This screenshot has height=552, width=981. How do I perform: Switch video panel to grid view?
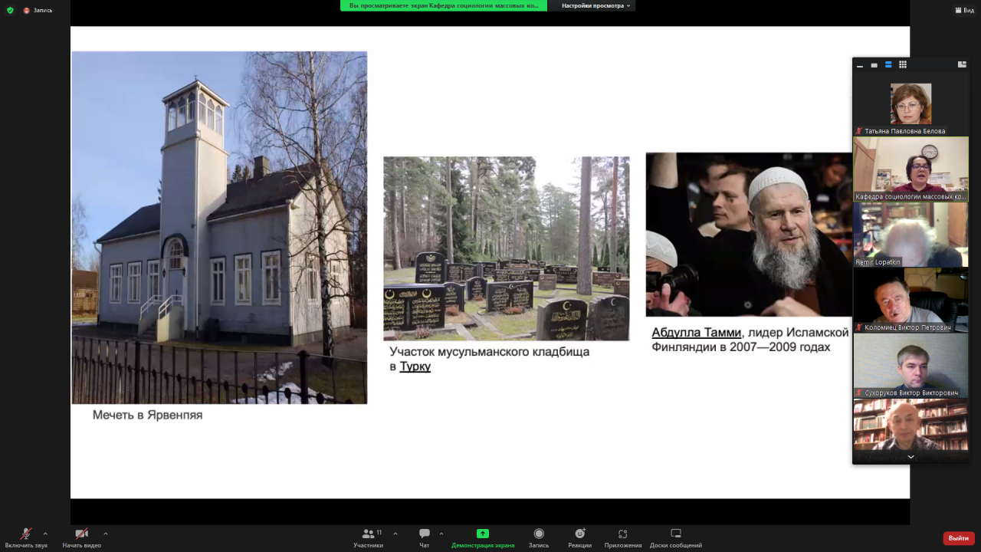coord(903,65)
